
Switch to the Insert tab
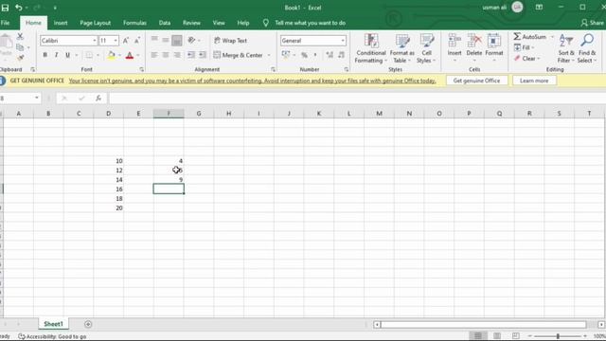61,23
